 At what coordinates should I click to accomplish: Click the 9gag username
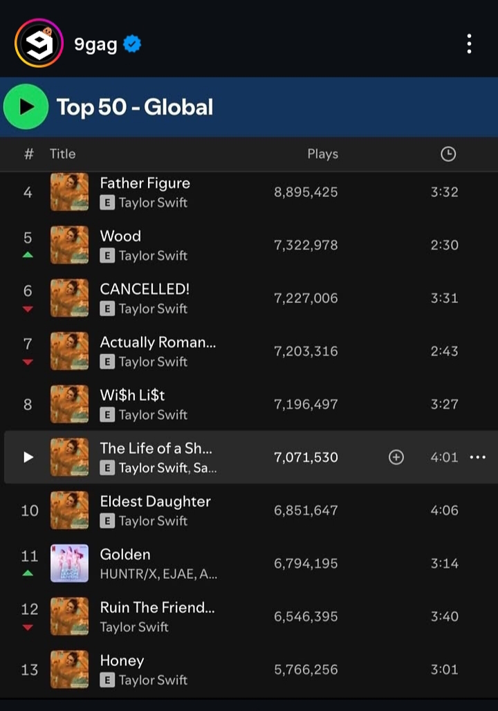95,45
